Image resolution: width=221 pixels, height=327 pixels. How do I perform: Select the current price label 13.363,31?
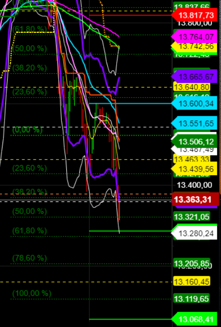pos(195,199)
